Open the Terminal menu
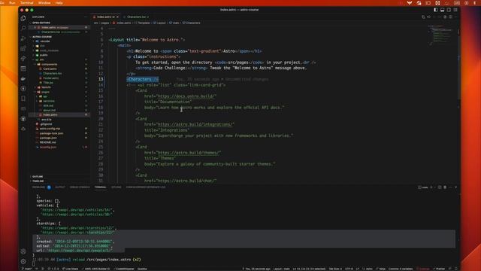This screenshot has height=271, width=481. tap(27, 3)
